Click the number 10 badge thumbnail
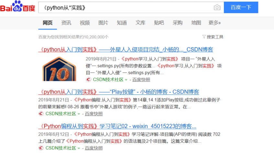The image size is (274, 153). tap(59, 69)
